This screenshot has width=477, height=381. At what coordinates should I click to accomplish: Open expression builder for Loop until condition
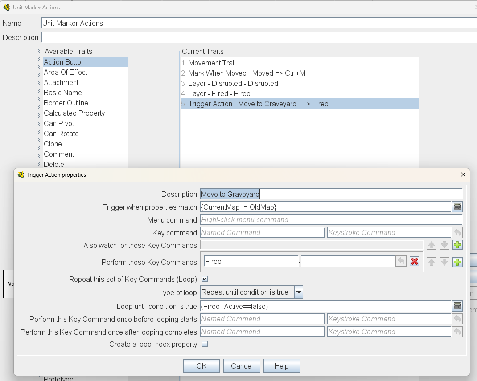[457, 306]
